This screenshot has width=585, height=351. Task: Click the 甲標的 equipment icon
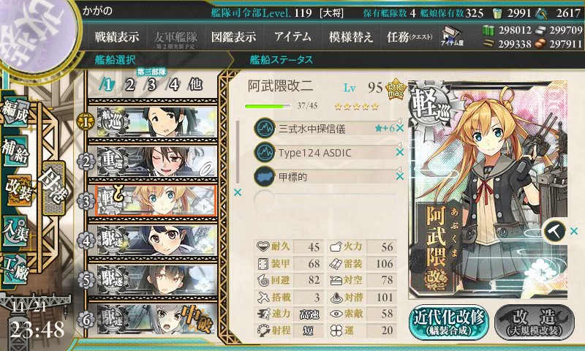[265, 176]
